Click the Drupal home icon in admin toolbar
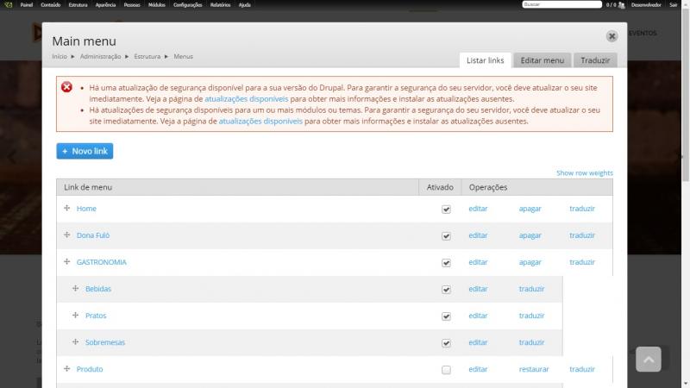Image resolution: width=690 pixels, height=388 pixels. point(9,5)
